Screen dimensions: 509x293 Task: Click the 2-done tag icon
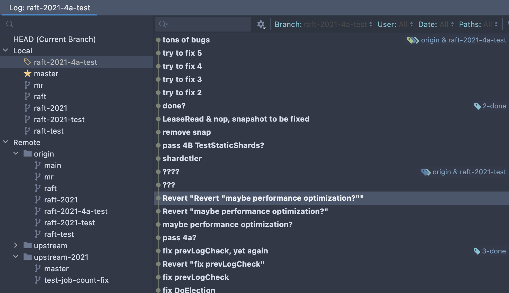coord(477,106)
